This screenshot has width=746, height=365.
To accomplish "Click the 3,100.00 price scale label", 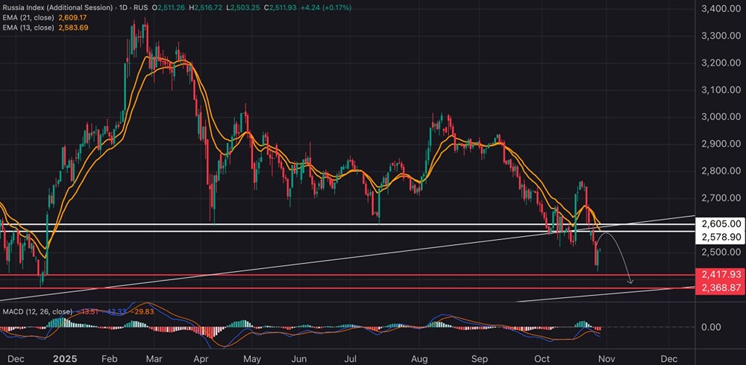I will [721, 90].
